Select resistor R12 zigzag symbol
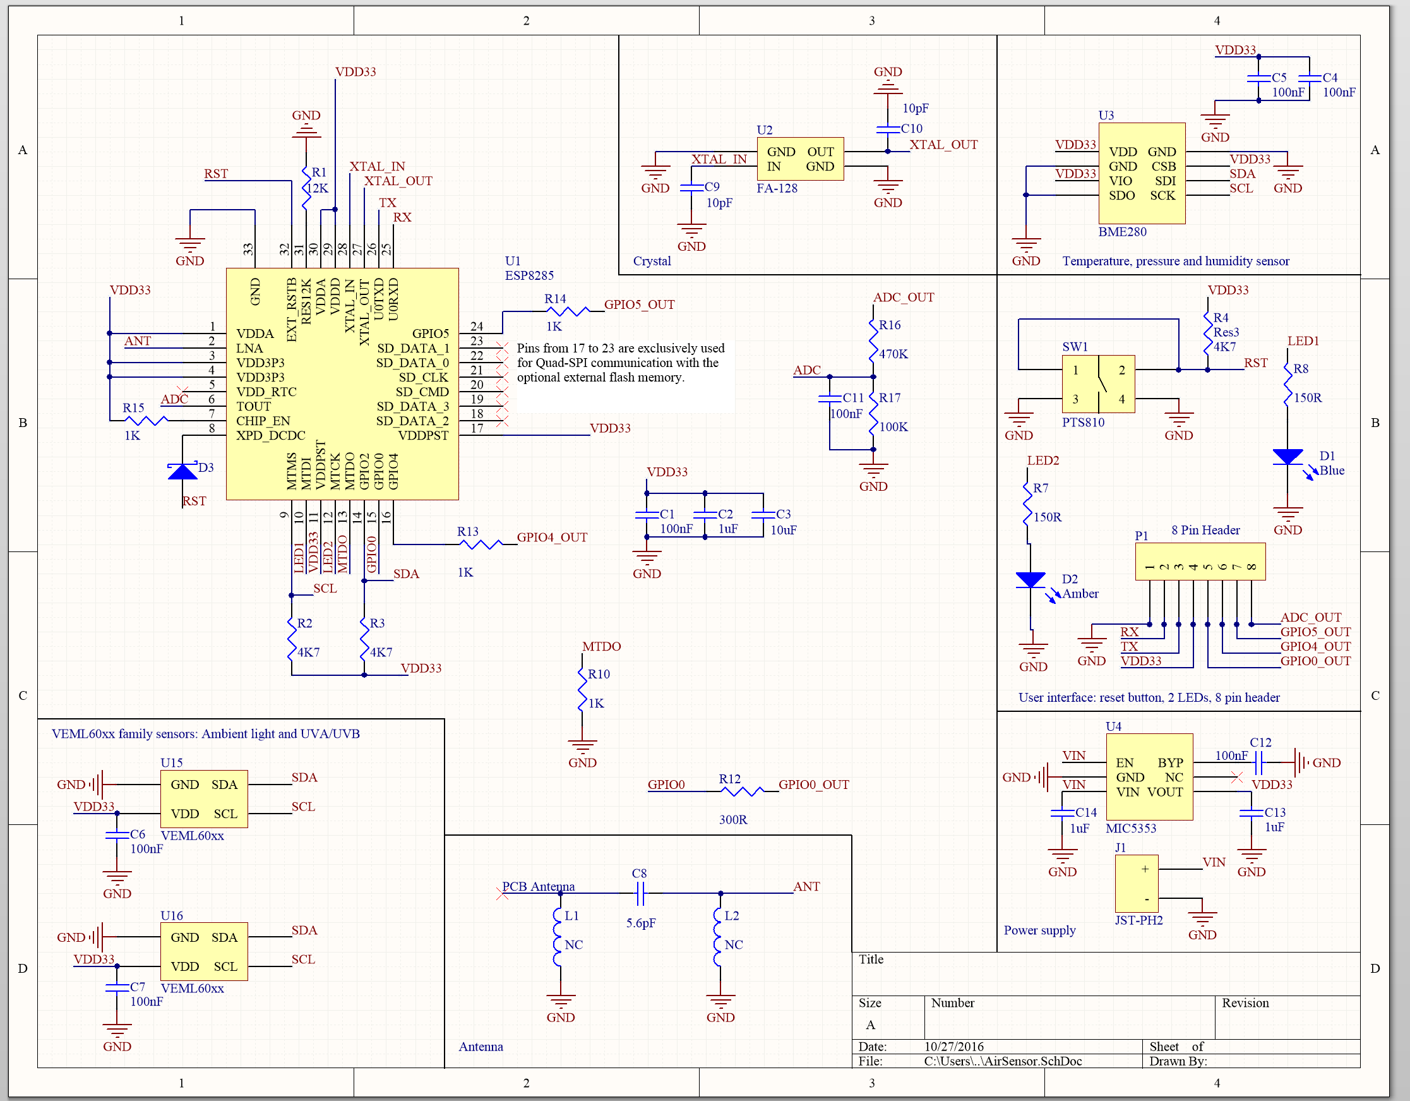Viewport: 1410px width, 1101px height. pos(741,790)
